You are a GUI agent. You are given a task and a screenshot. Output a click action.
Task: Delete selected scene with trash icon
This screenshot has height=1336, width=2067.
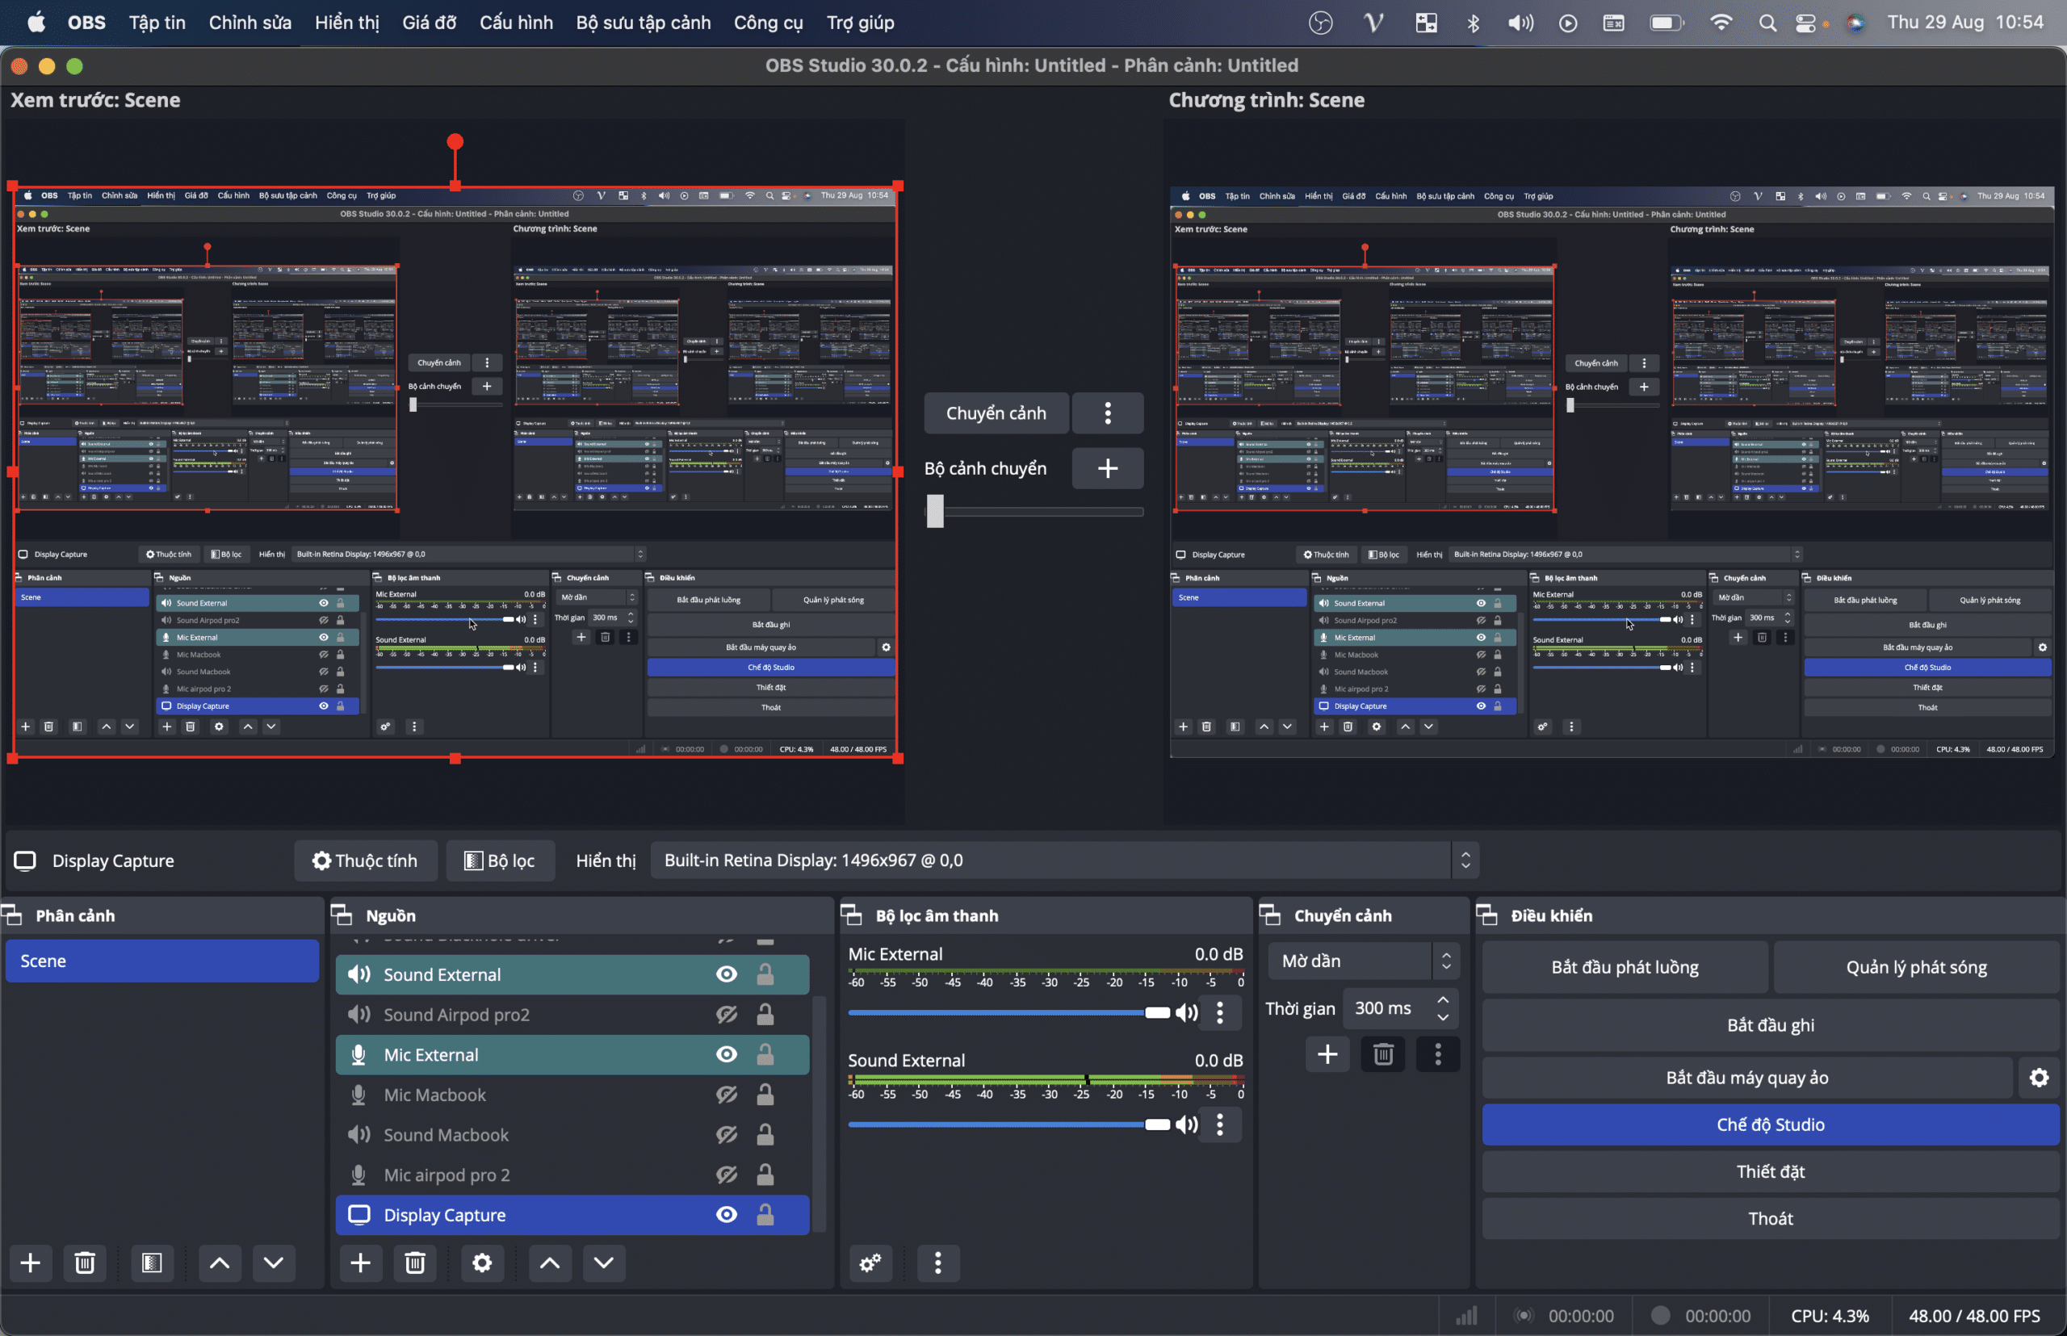tap(84, 1263)
